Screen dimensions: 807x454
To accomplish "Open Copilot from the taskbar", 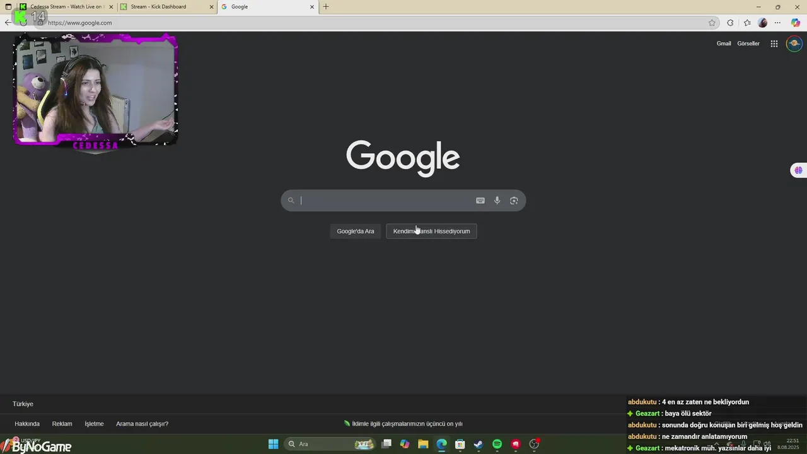I will [405, 444].
